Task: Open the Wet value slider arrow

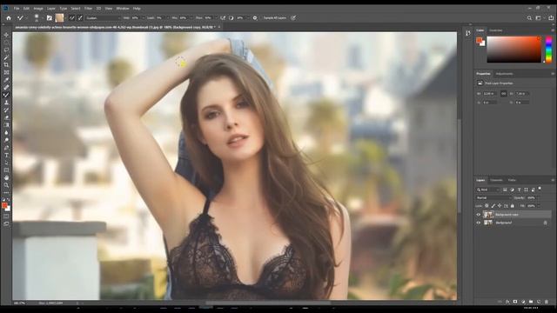Action: pos(143,17)
